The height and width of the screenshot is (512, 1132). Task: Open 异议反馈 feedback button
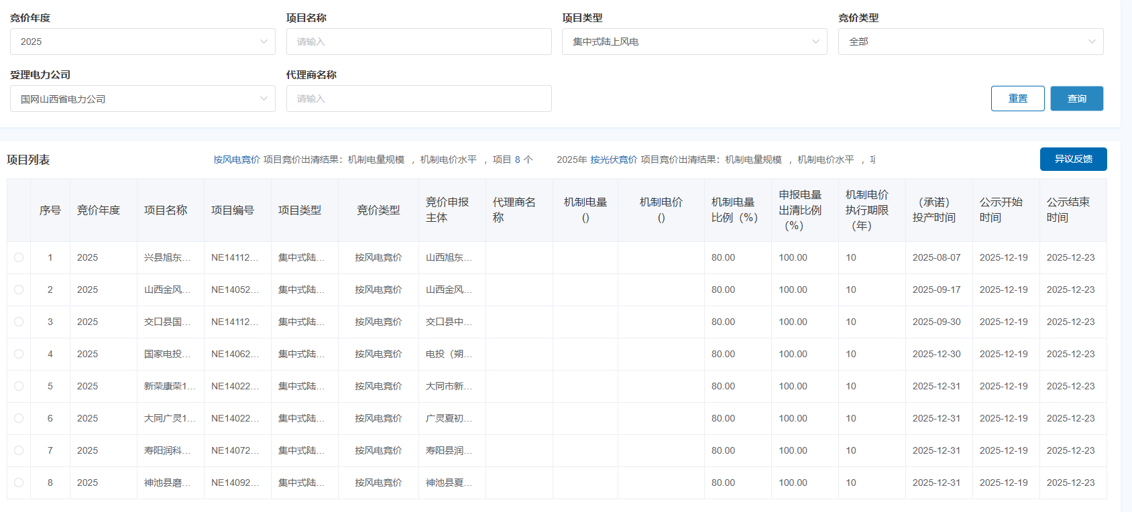pyautogui.click(x=1073, y=159)
